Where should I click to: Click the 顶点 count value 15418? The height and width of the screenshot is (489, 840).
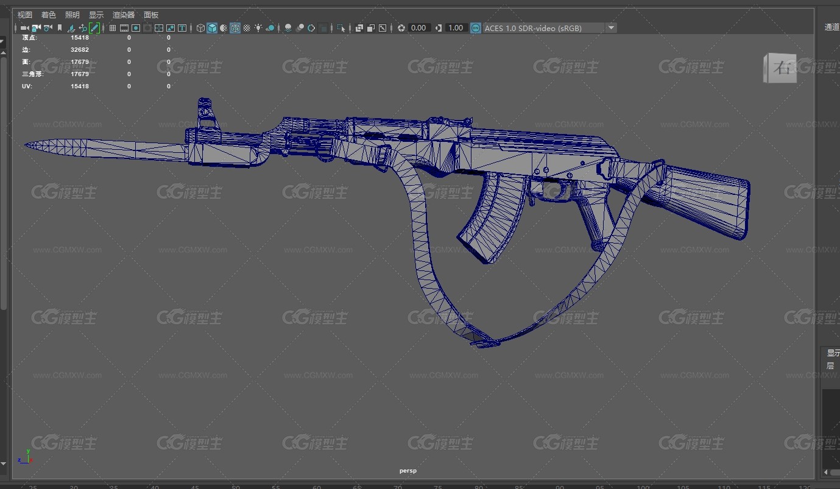pos(80,38)
